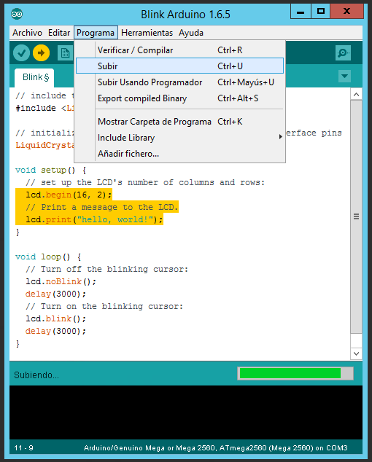Click the Arduino/Genuino Mega board status text
Image resolution: width=372 pixels, height=462 pixels.
[x=215, y=448]
